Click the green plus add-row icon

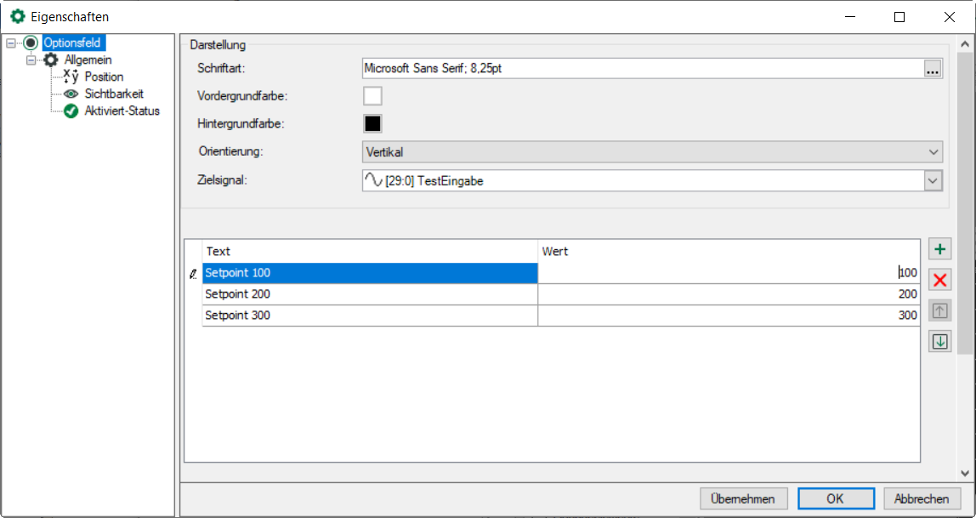point(940,250)
